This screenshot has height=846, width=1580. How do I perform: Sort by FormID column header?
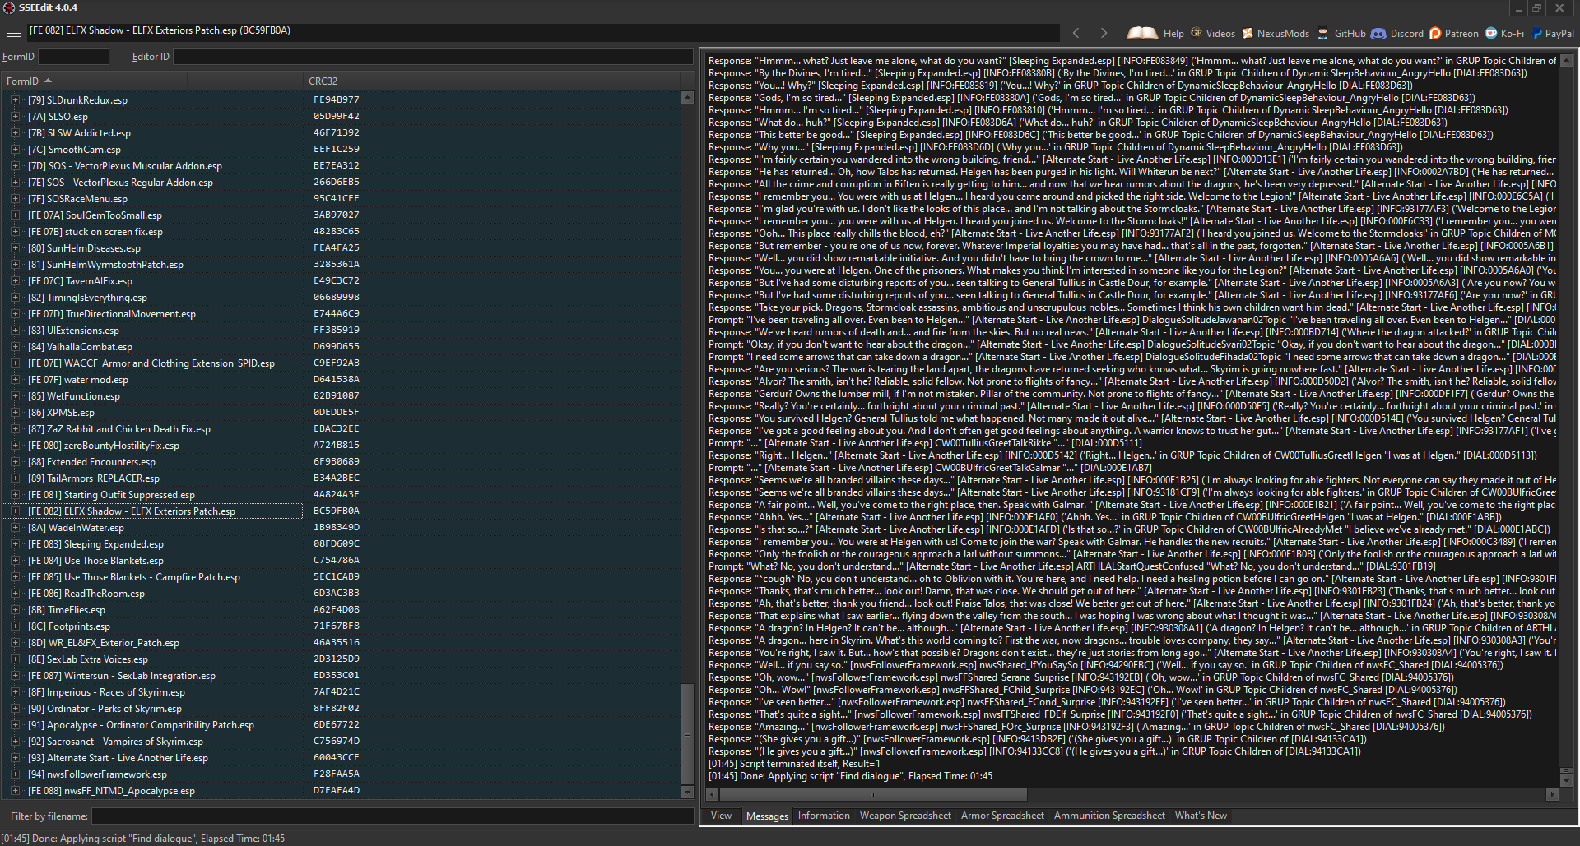[x=94, y=81]
